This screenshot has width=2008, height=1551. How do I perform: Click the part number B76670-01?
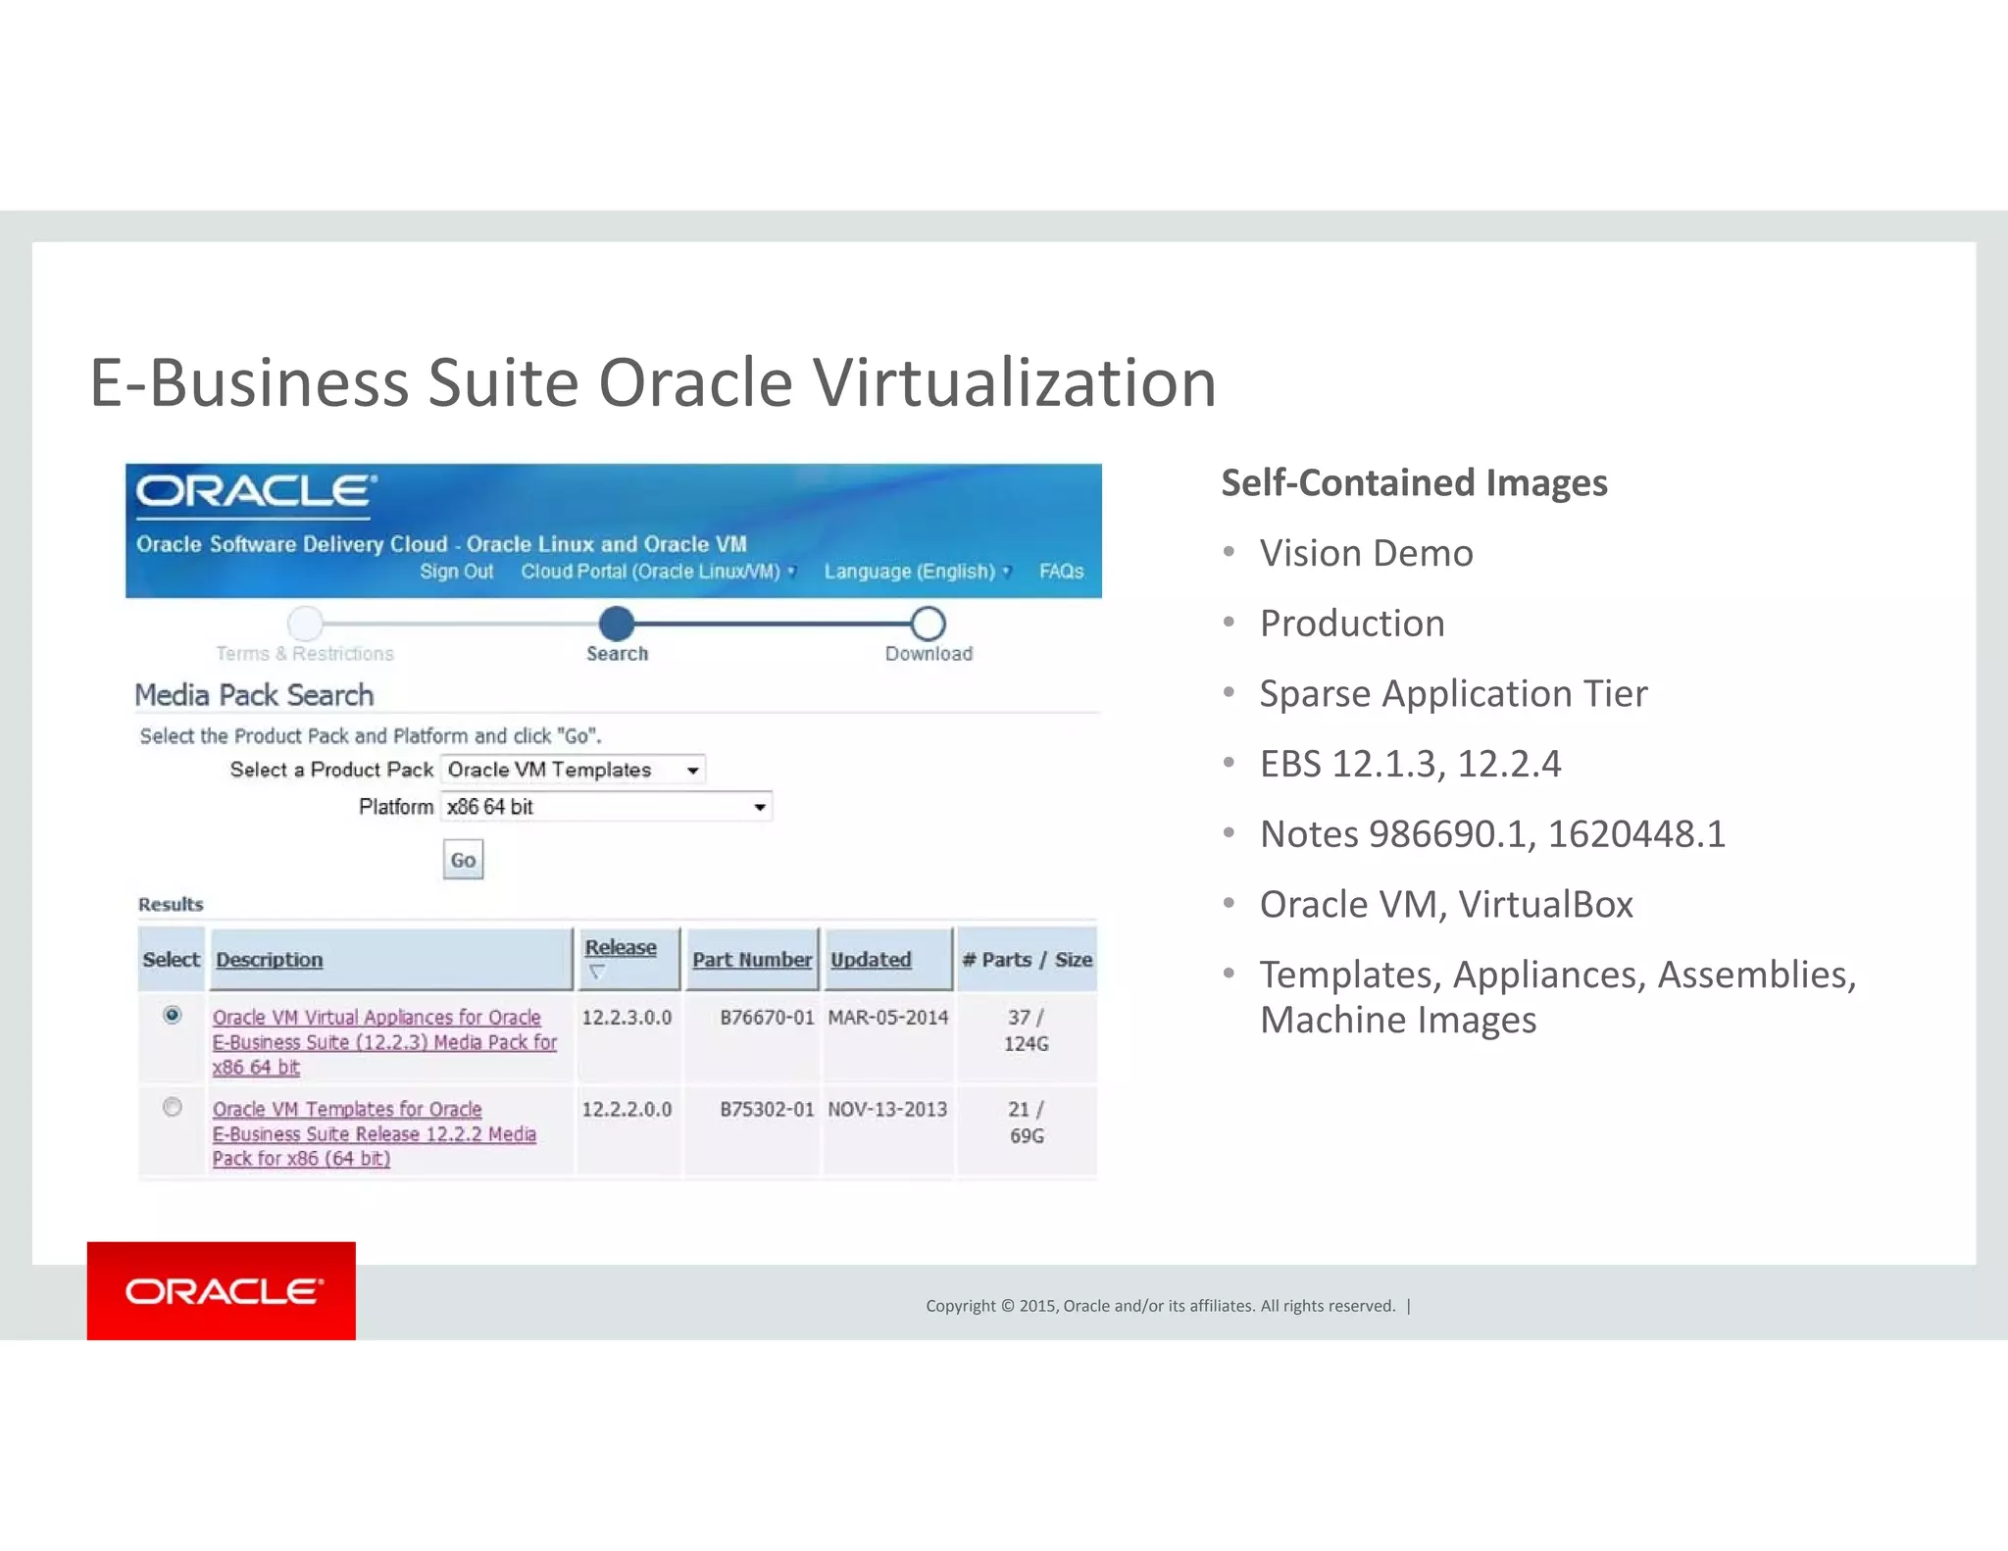coord(767,1018)
